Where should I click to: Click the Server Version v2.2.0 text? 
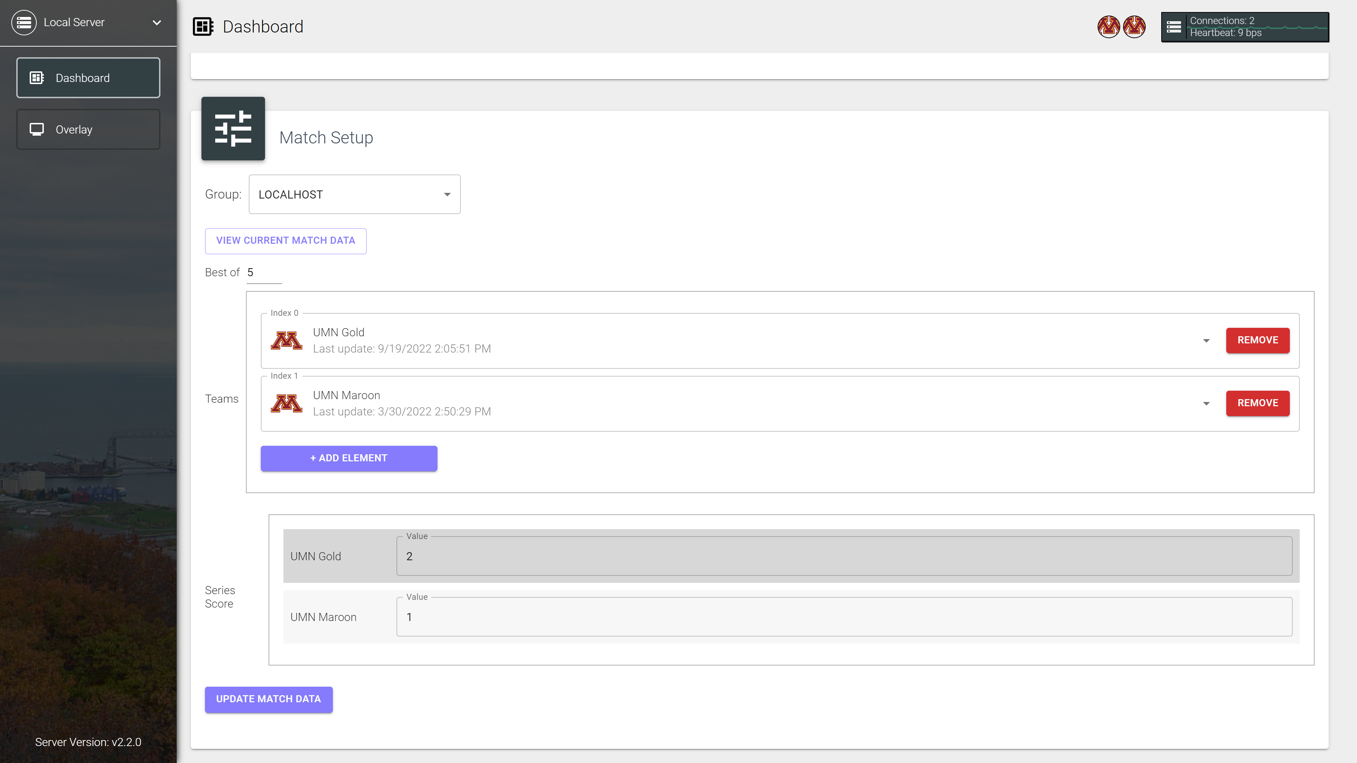88,742
